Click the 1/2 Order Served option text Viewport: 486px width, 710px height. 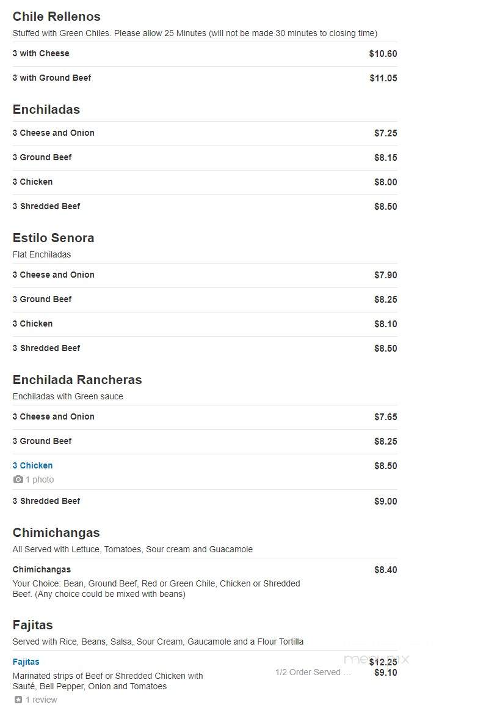(313, 673)
